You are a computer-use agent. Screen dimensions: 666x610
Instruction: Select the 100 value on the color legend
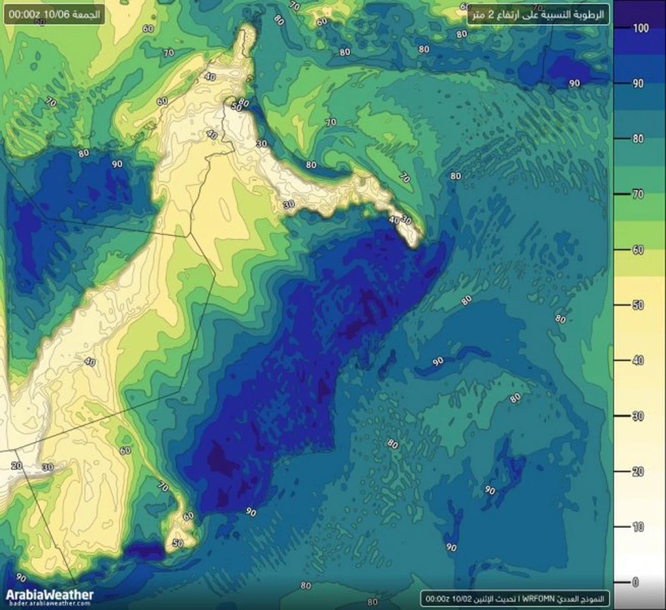click(640, 28)
